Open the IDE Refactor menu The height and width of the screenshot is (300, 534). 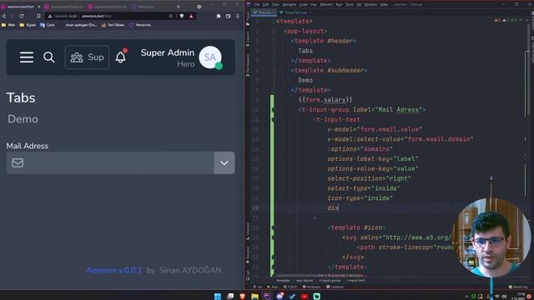tap(326, 4)
